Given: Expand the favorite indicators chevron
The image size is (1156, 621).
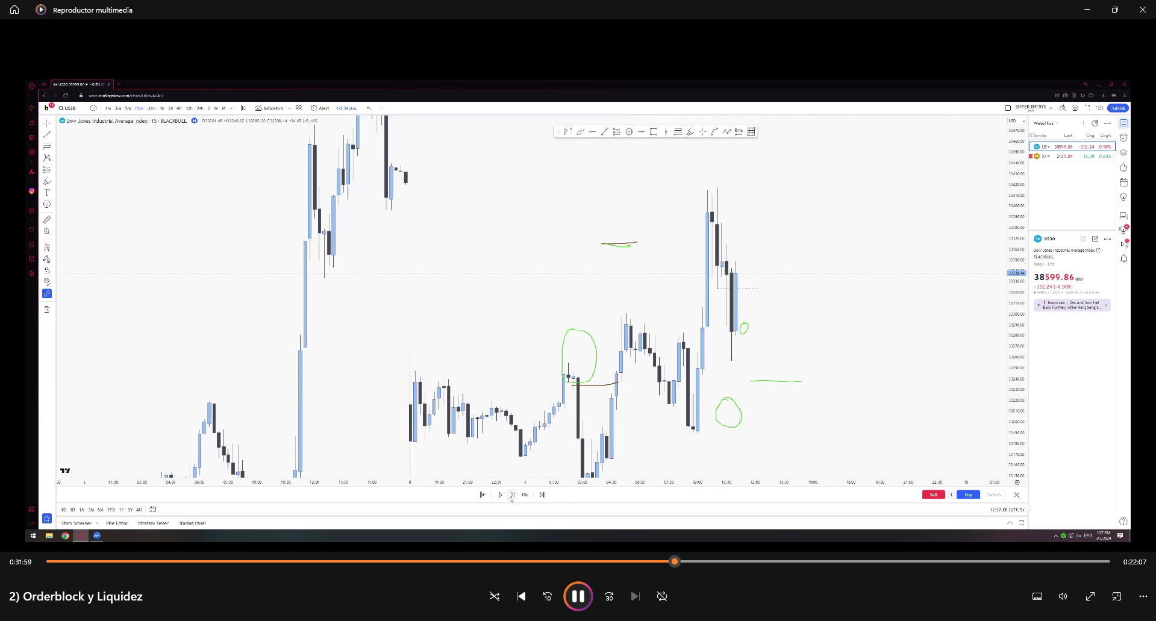Looking at the screenshot, I should [x=290, y=108].
